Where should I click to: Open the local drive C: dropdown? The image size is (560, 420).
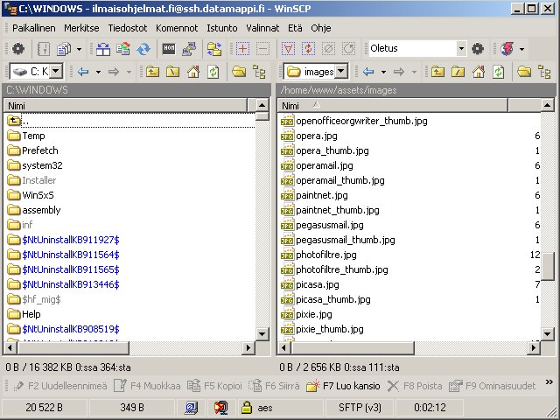point(56,72)
